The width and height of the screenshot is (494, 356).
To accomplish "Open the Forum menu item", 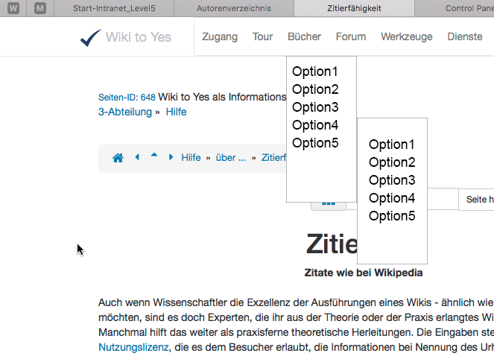I will click(350, 36).
